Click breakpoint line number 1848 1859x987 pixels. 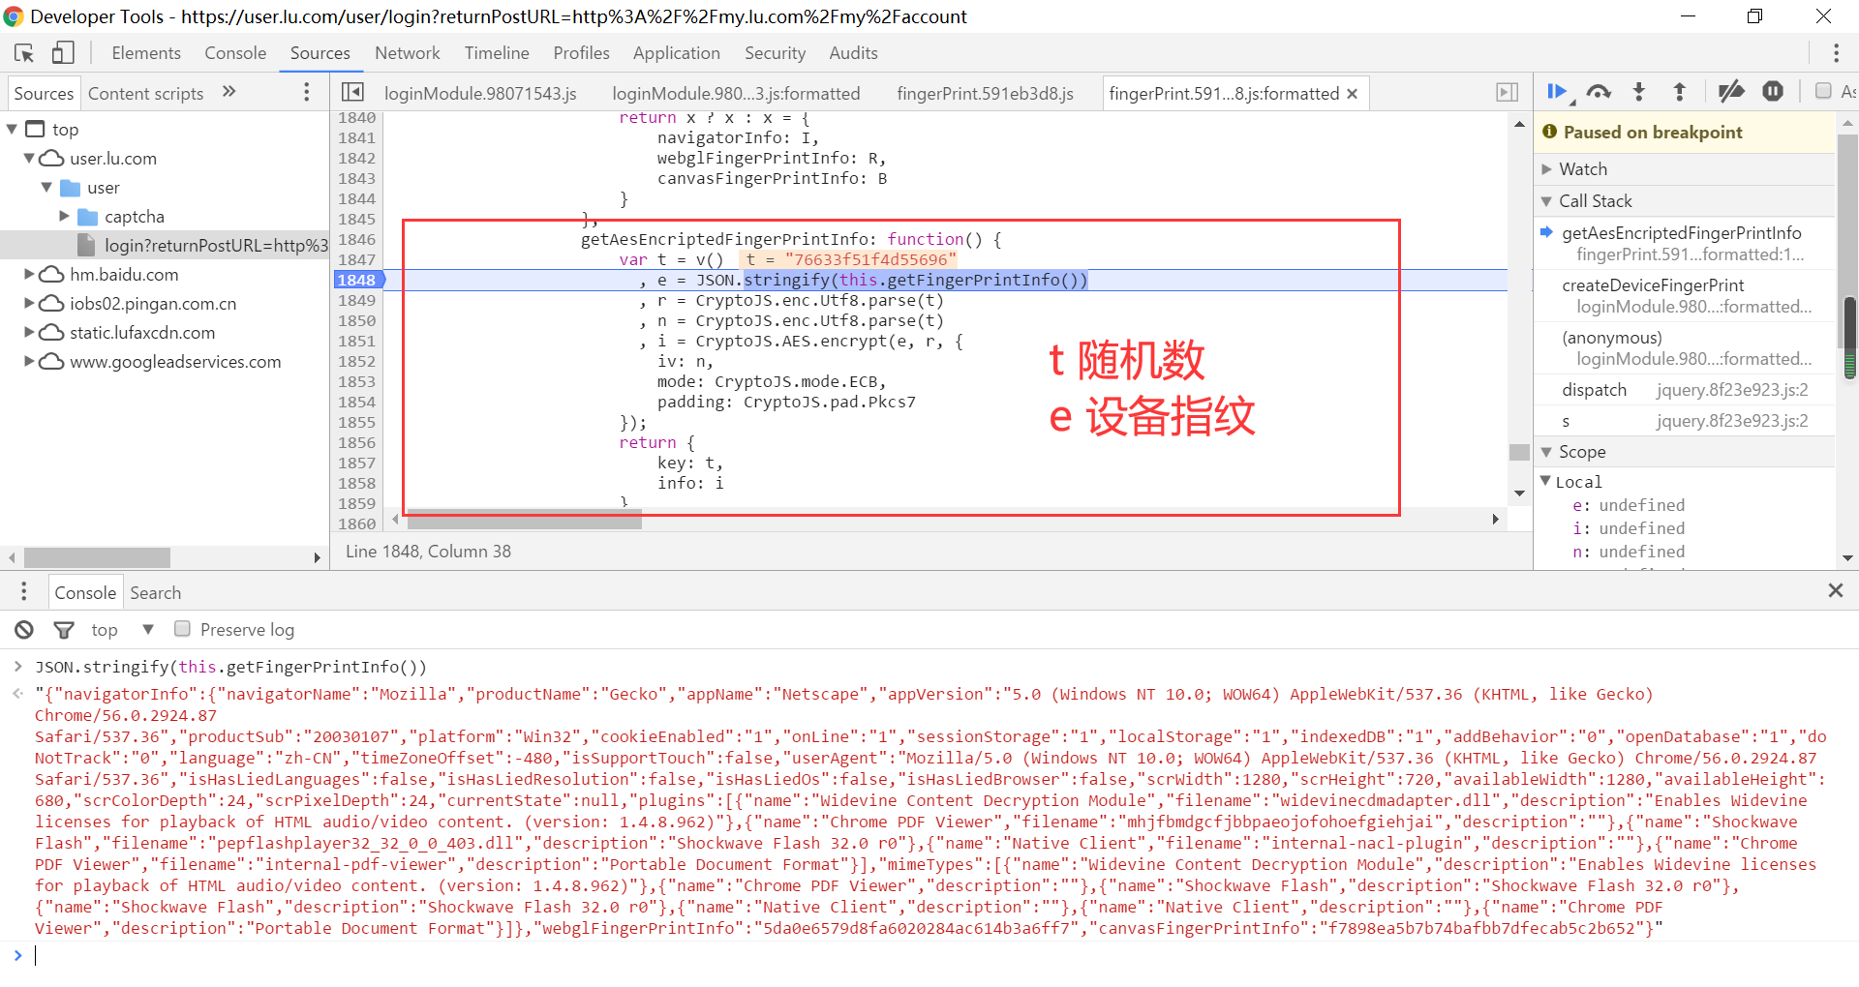pyautogui.click(x=357, y=280)
